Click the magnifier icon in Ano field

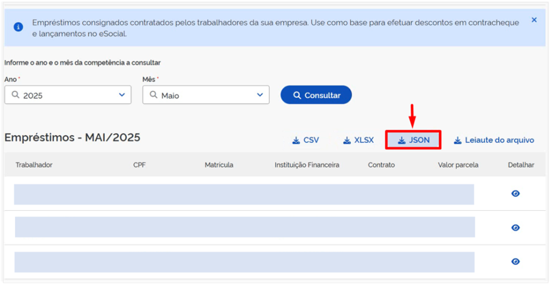point(16,95)
